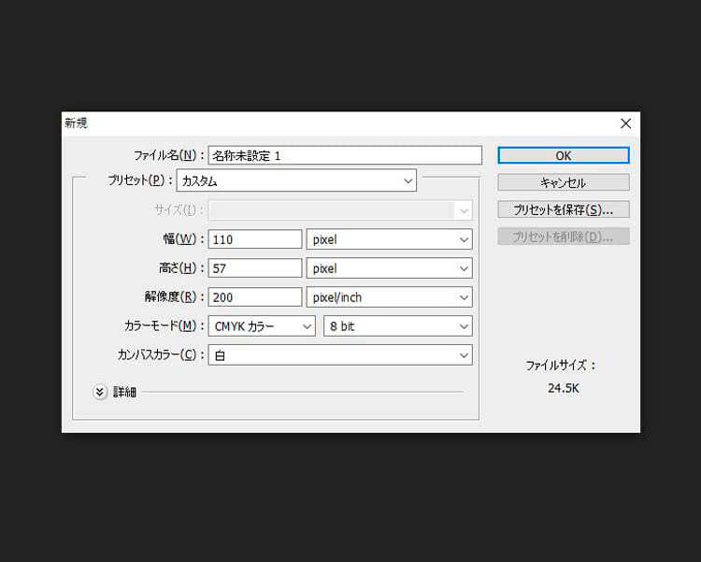Viewport: 701px width, 562px height.
Task: Open the width unit pixel dropdown
Action: click(389, 239)
